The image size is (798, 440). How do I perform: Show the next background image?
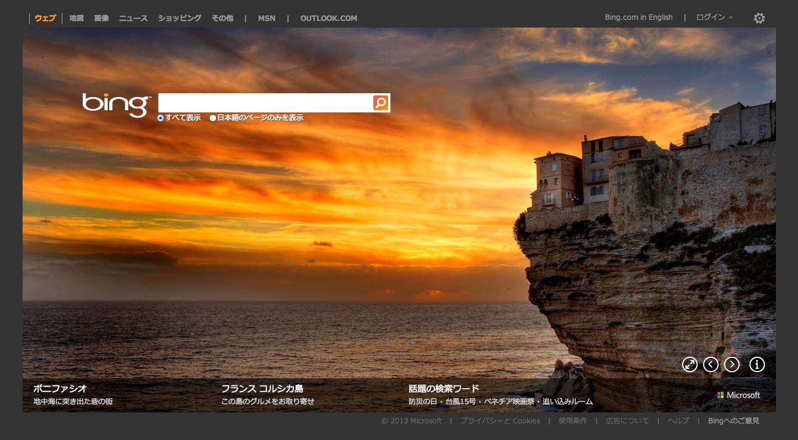tap(732, 364)
